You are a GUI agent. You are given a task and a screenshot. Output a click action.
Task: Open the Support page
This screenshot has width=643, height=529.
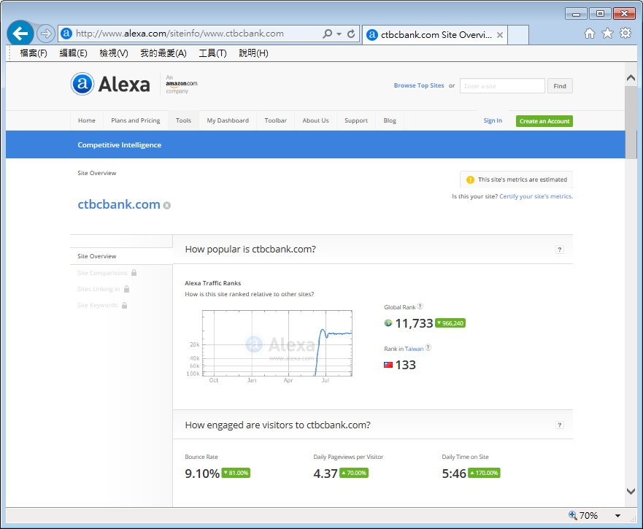tap(356, 120)
